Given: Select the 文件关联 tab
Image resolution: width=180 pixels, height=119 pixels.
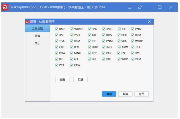Looking at the screenshot, I should 38,29.
